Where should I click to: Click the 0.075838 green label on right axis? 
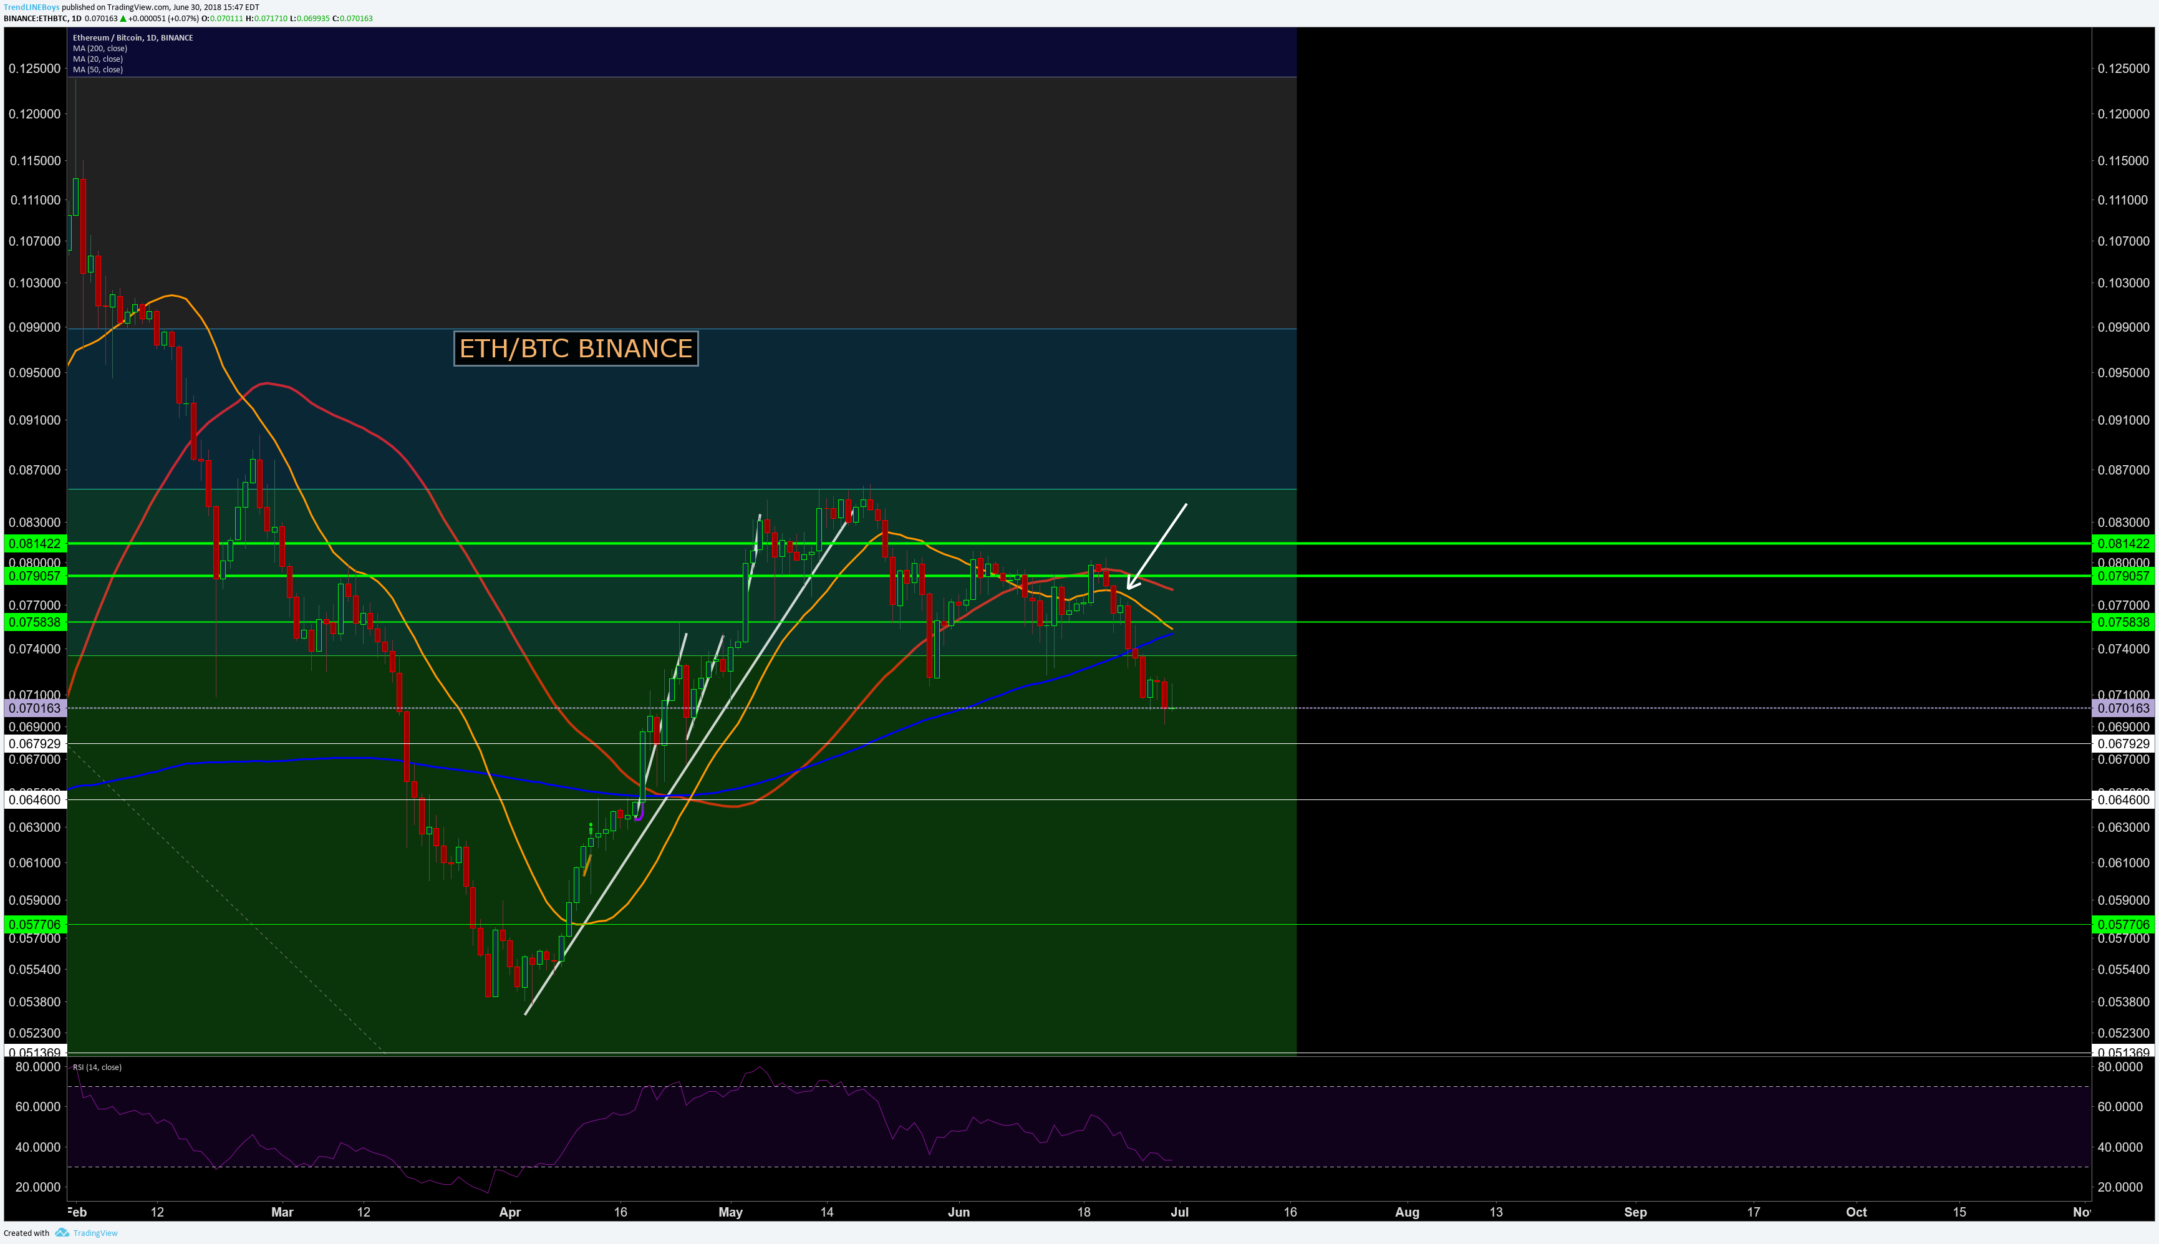click(2124, 623)
